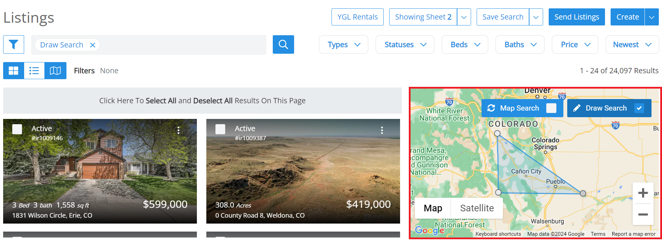Select the bottom-right polygon vertex near Pueblo
The height and width of the screenshot is (241, 662).
point(583,193)
